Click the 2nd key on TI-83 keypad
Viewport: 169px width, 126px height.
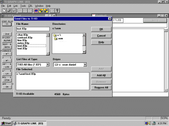click(x=7, y=34)
